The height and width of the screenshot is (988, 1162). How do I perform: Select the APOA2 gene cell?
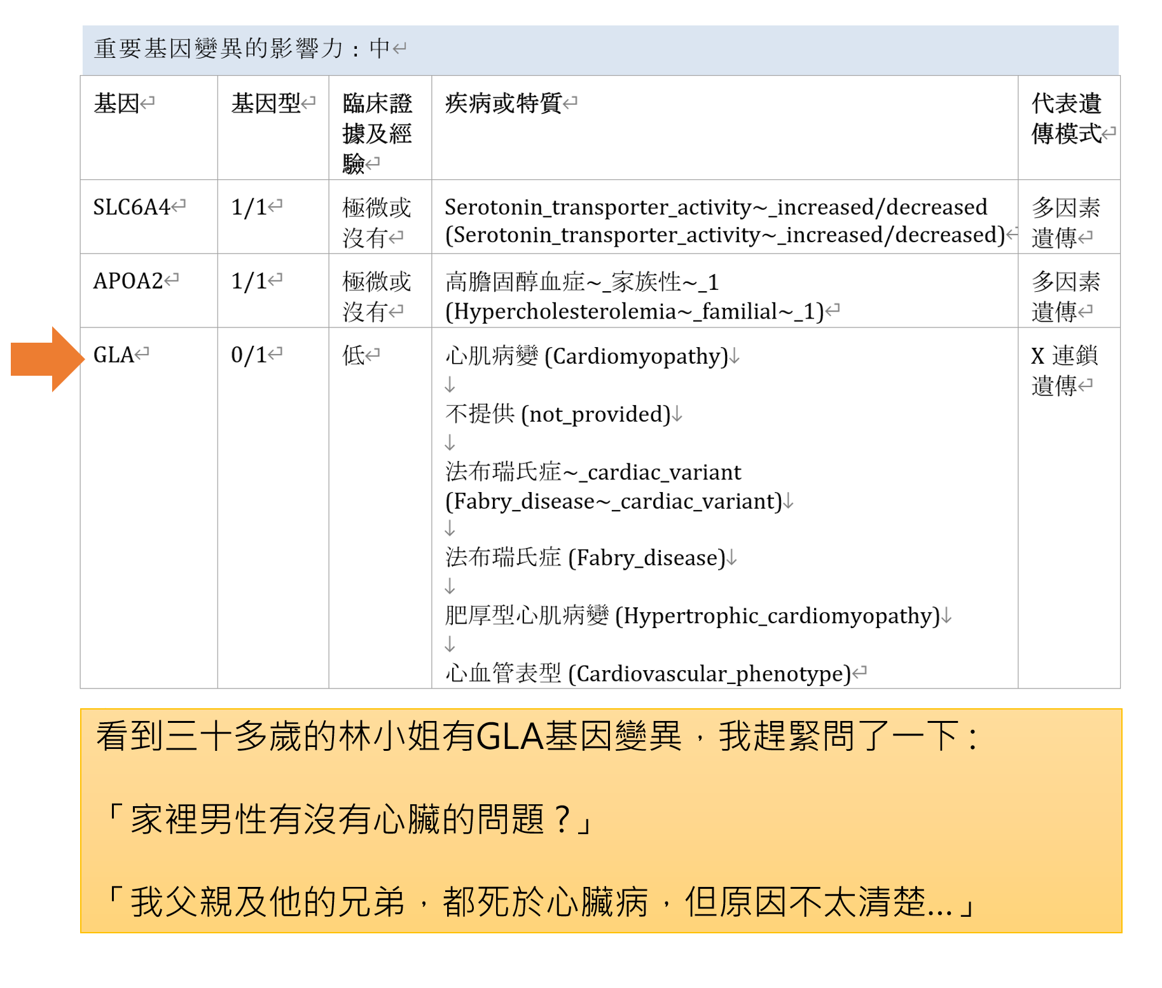(x=128, y=281)
